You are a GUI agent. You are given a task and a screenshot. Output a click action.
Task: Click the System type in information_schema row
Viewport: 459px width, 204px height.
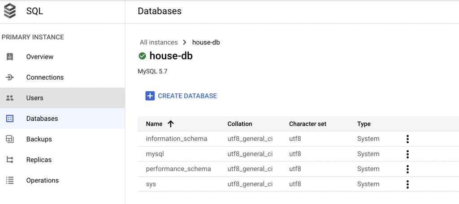tap(368, 139)
